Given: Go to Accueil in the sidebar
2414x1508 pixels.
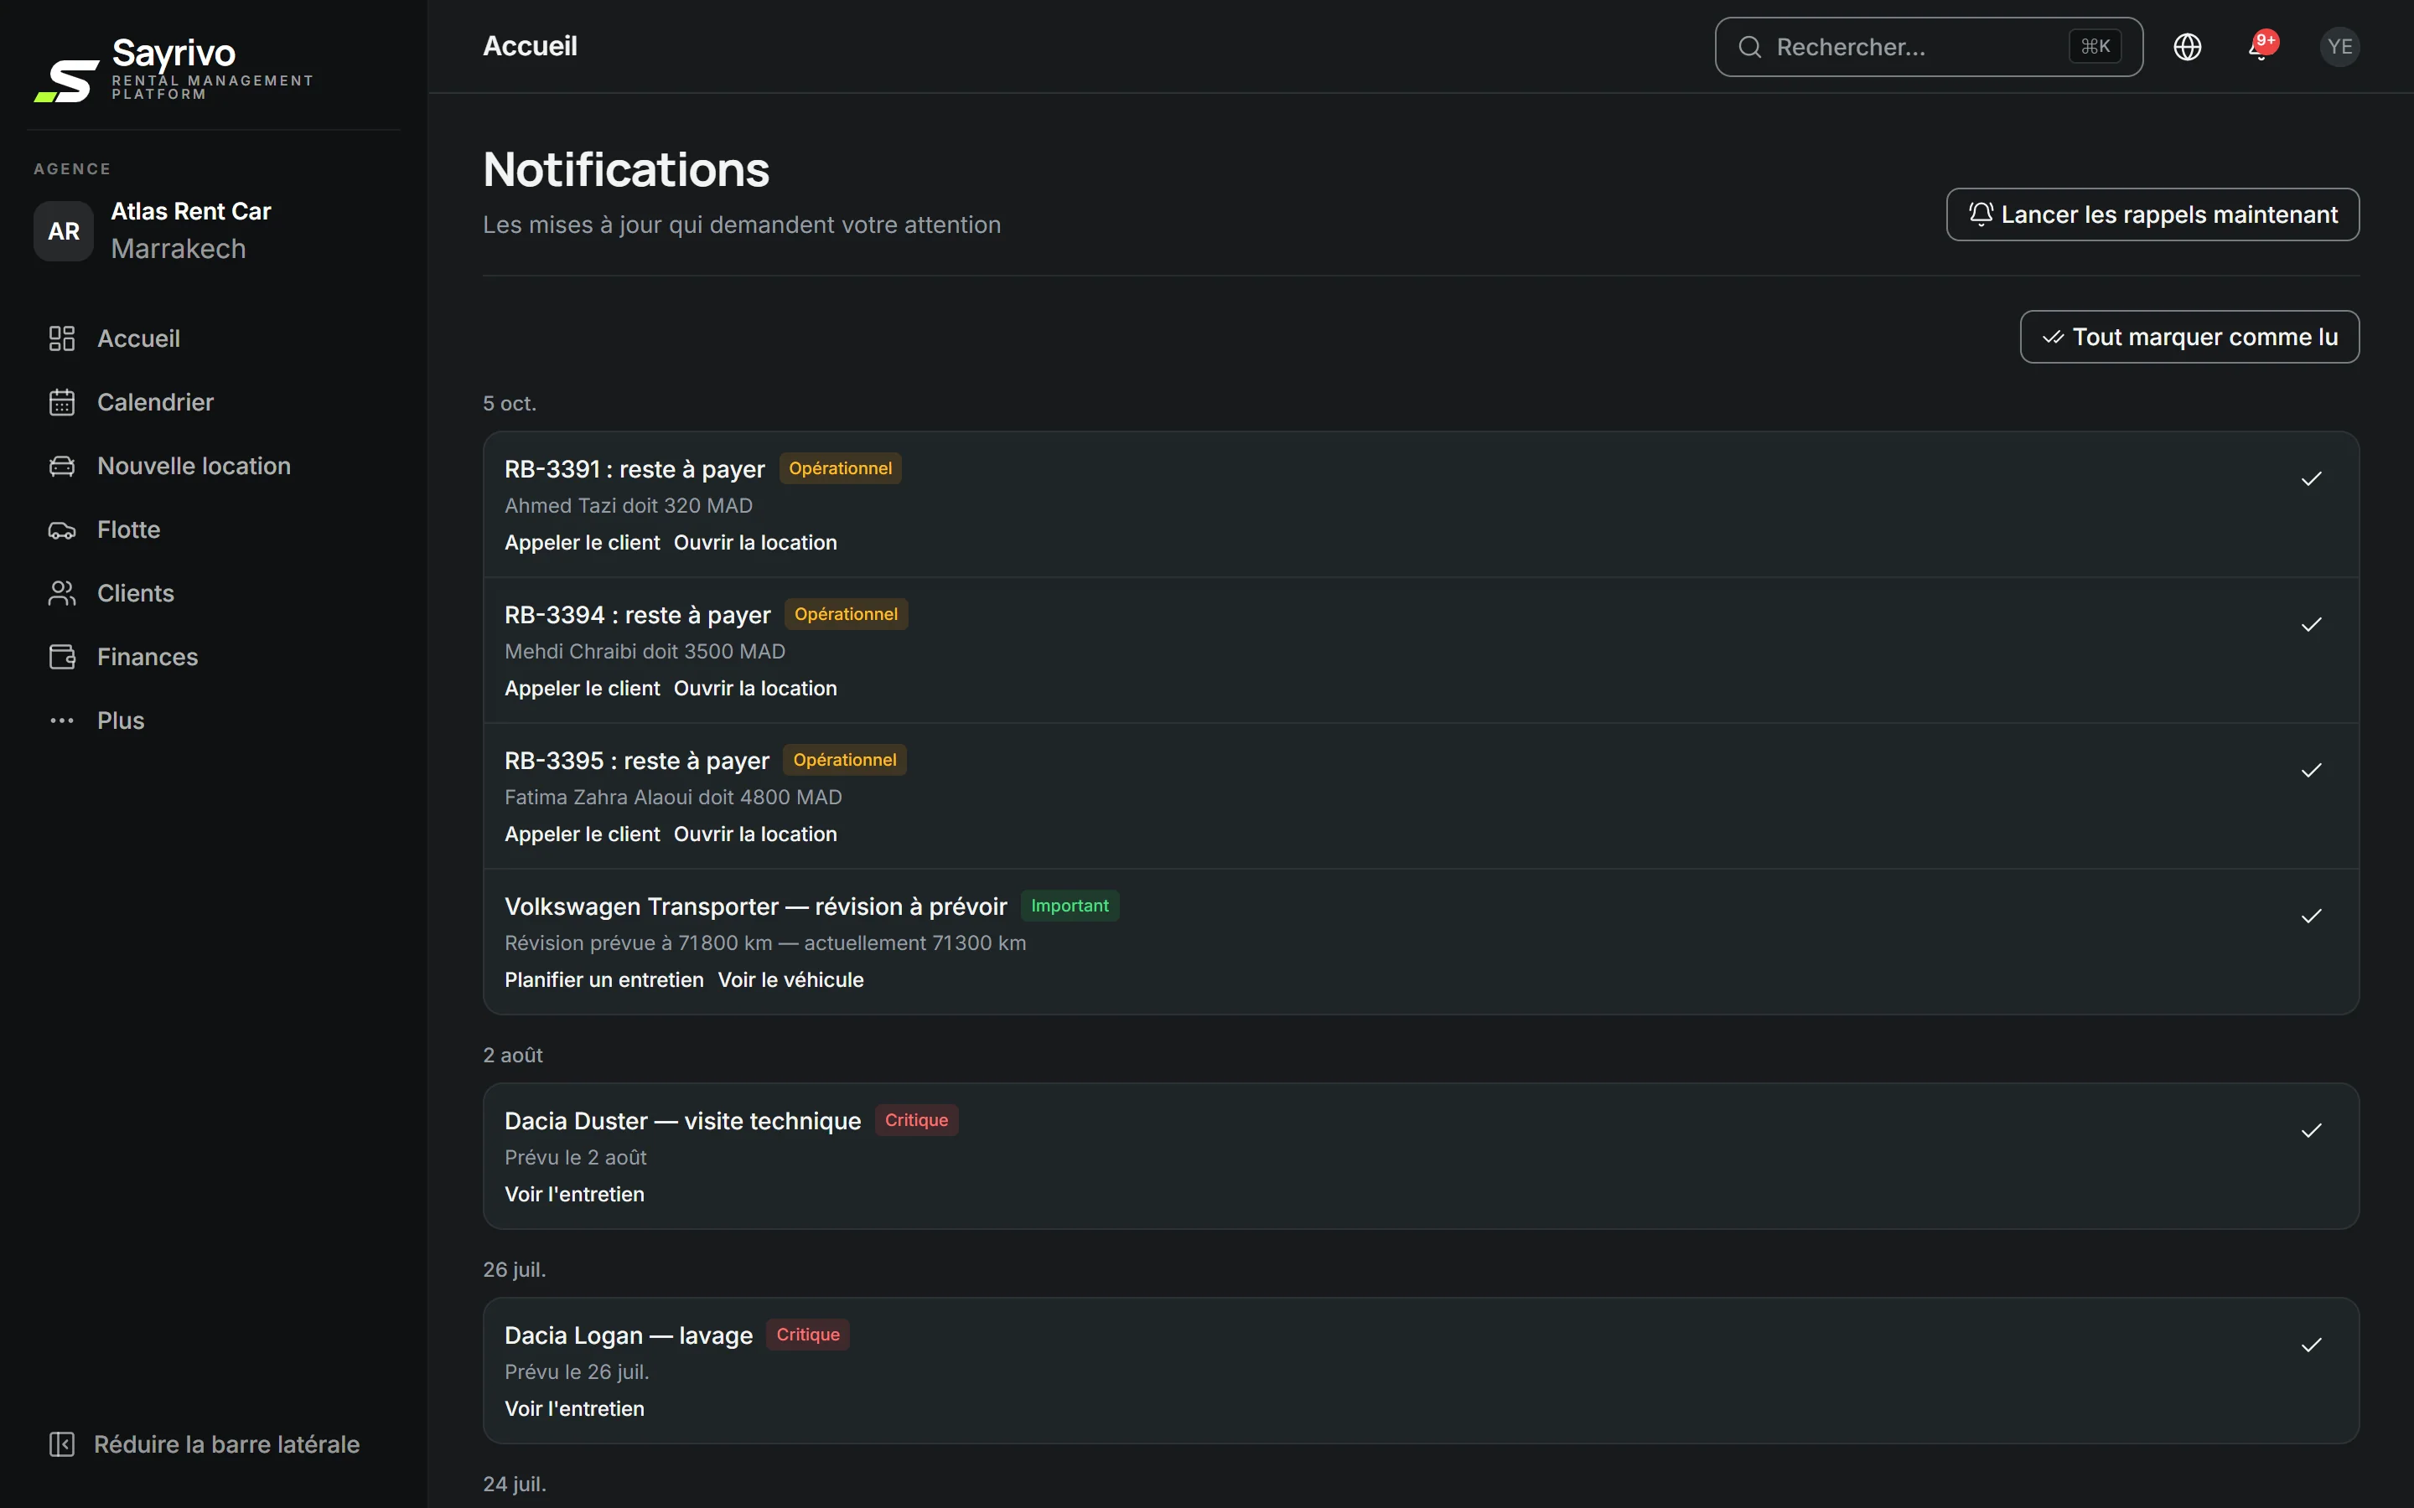Looking at the screenshot, I should pos(214,338).
